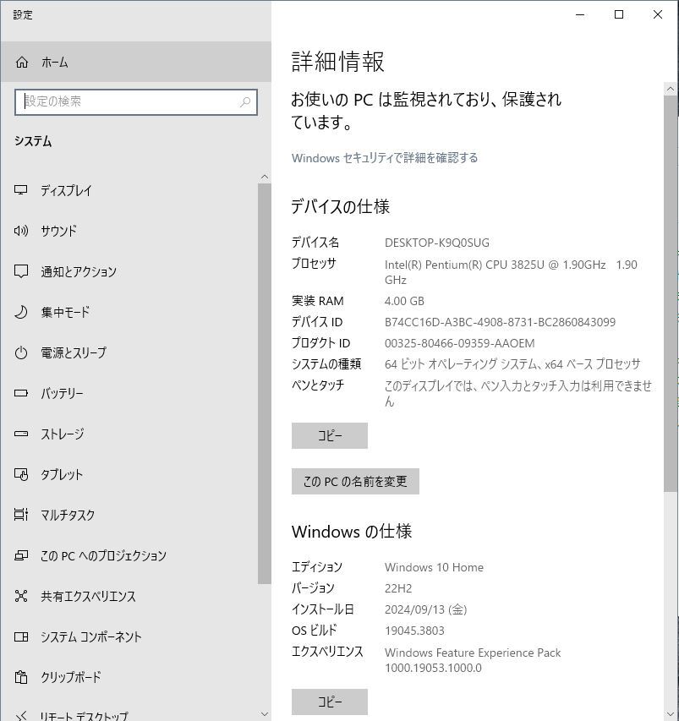Click the main panel scroll down arrow
Viewport: 679px width, 721px height.
671,714
